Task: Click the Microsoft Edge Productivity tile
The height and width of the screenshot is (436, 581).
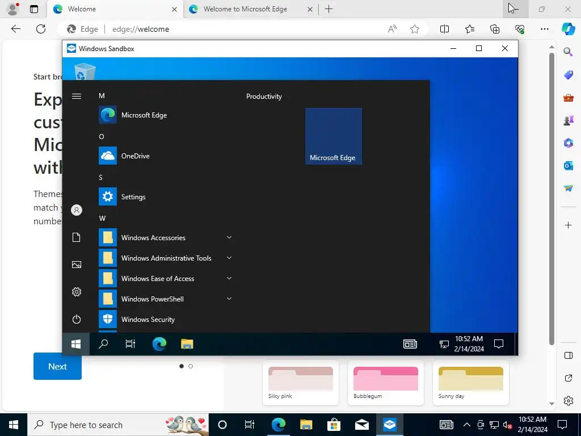Action: (x=334, y=136)
